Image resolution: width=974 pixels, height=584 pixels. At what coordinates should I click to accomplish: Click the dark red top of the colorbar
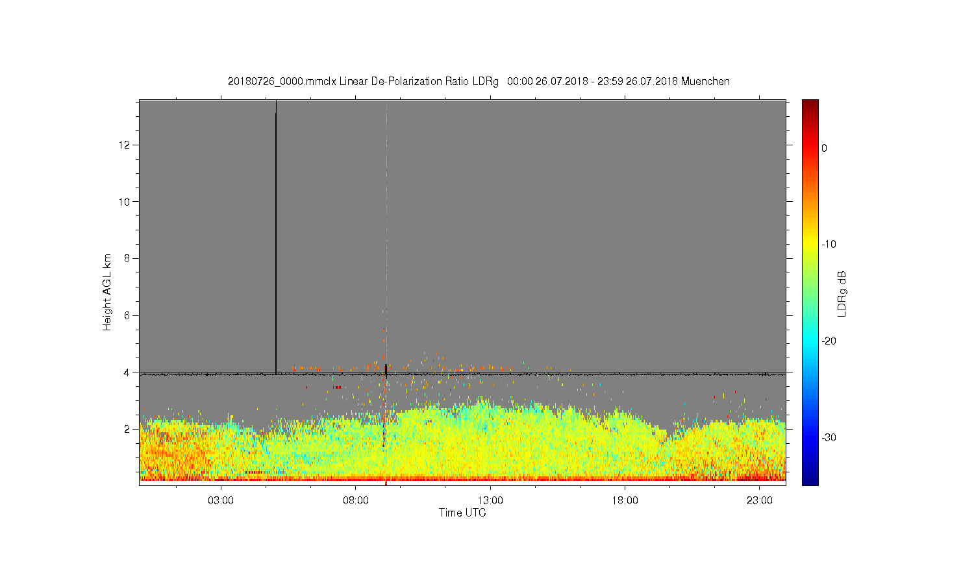click(810, 104)
